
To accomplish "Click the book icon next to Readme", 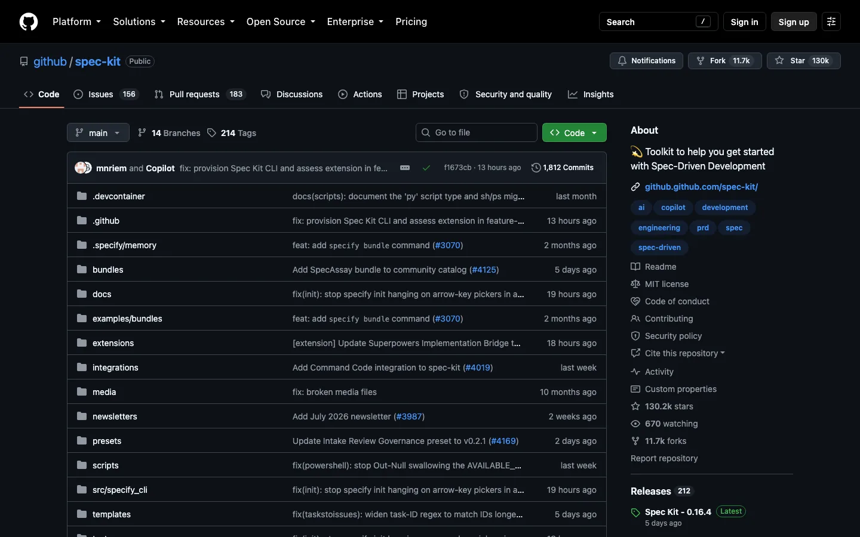I will [x=635, y=267].
